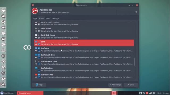Open the clipboard manager tray icon

(x=141, y=93)
